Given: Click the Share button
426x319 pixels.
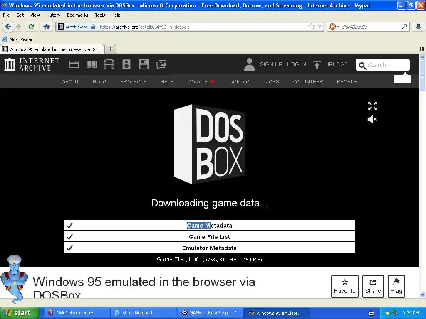Looking at the screenshot, I should (373, 286).
